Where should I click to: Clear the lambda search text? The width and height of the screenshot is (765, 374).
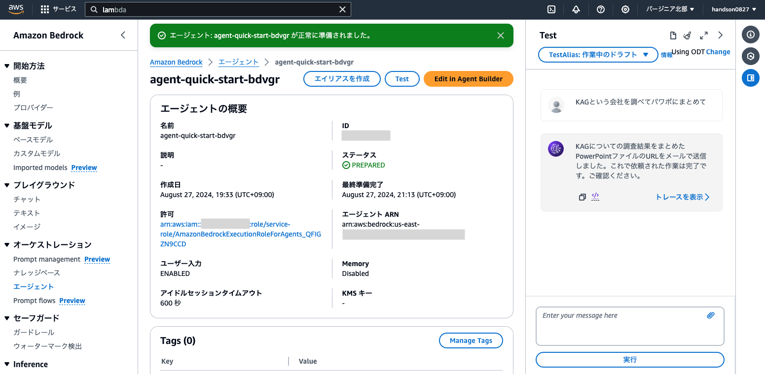(x=342, y=9)
